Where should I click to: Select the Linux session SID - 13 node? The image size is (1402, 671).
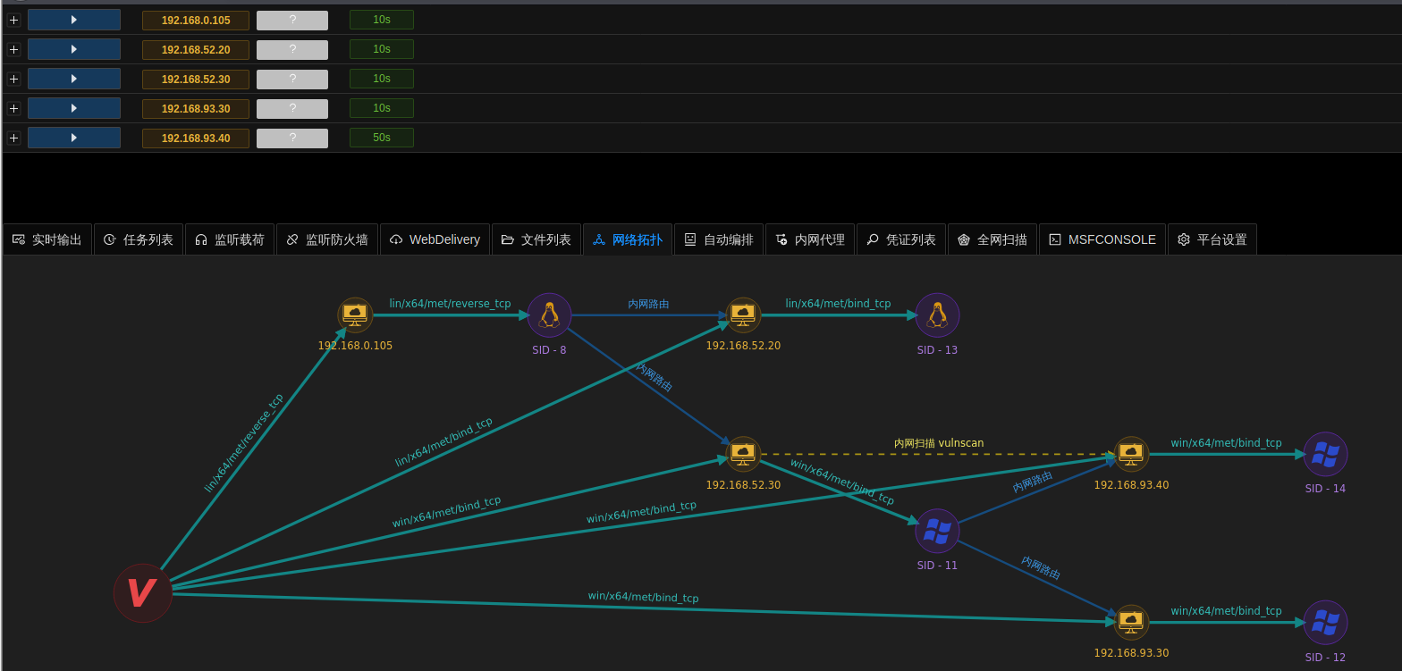(x=937, y=315)
